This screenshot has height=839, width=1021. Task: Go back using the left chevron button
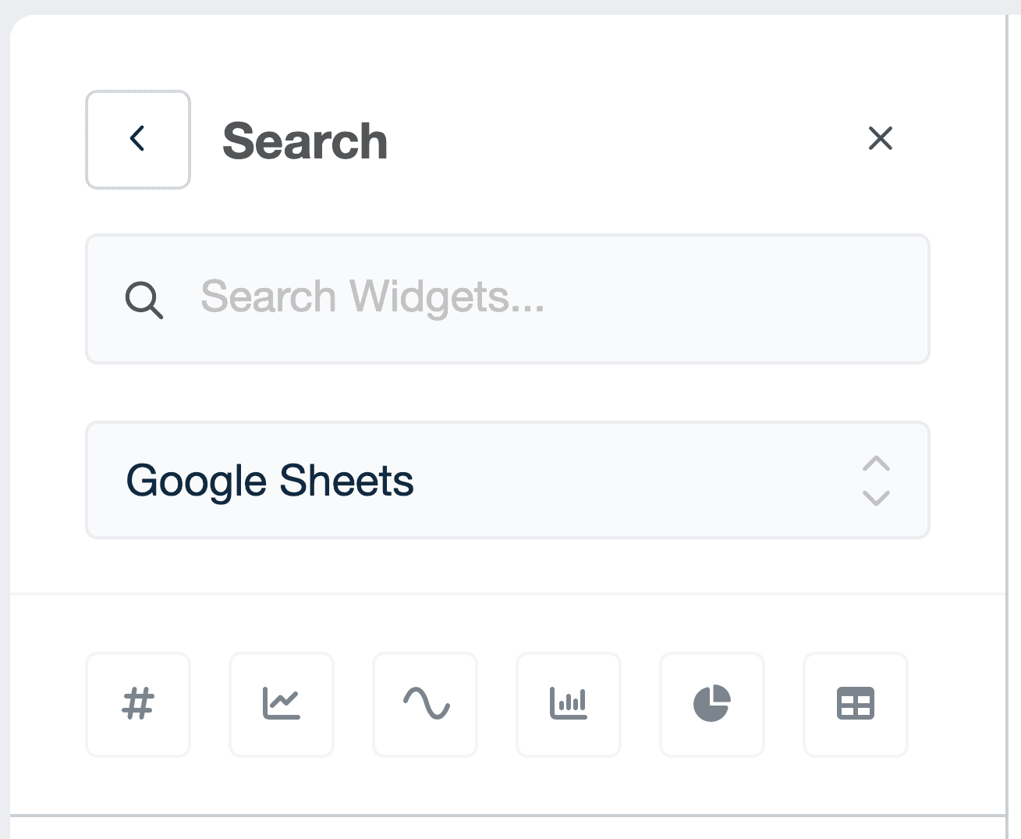tap(138, 140)
